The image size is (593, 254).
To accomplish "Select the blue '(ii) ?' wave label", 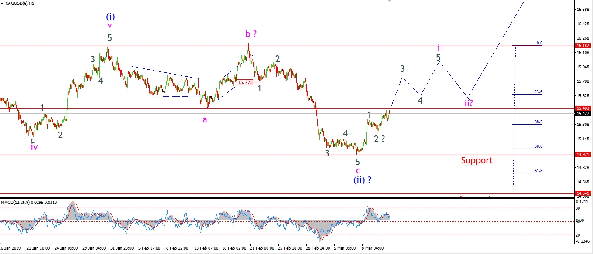I will 362,180.
